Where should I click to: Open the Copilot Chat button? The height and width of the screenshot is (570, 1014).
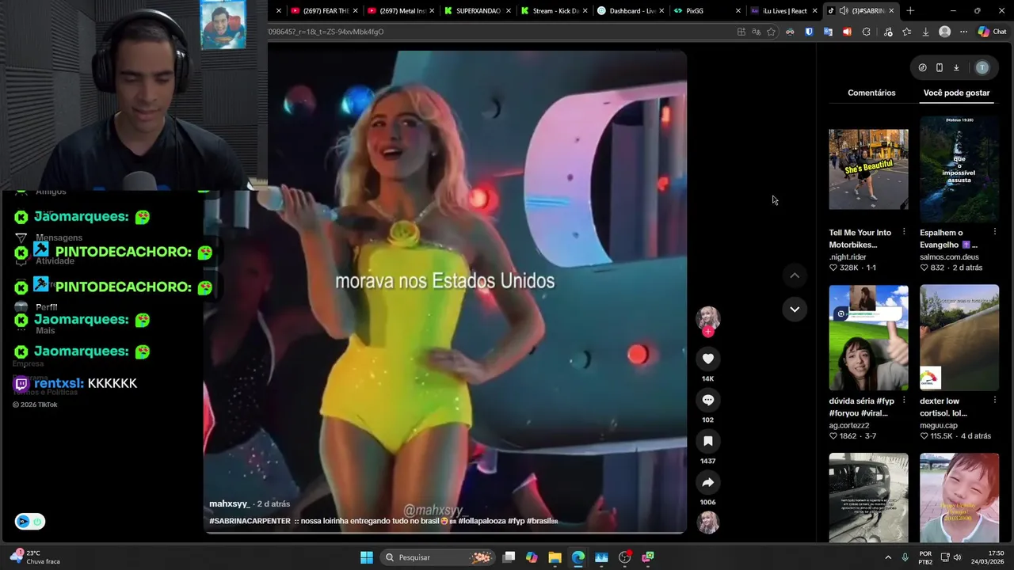coord(992,32)
